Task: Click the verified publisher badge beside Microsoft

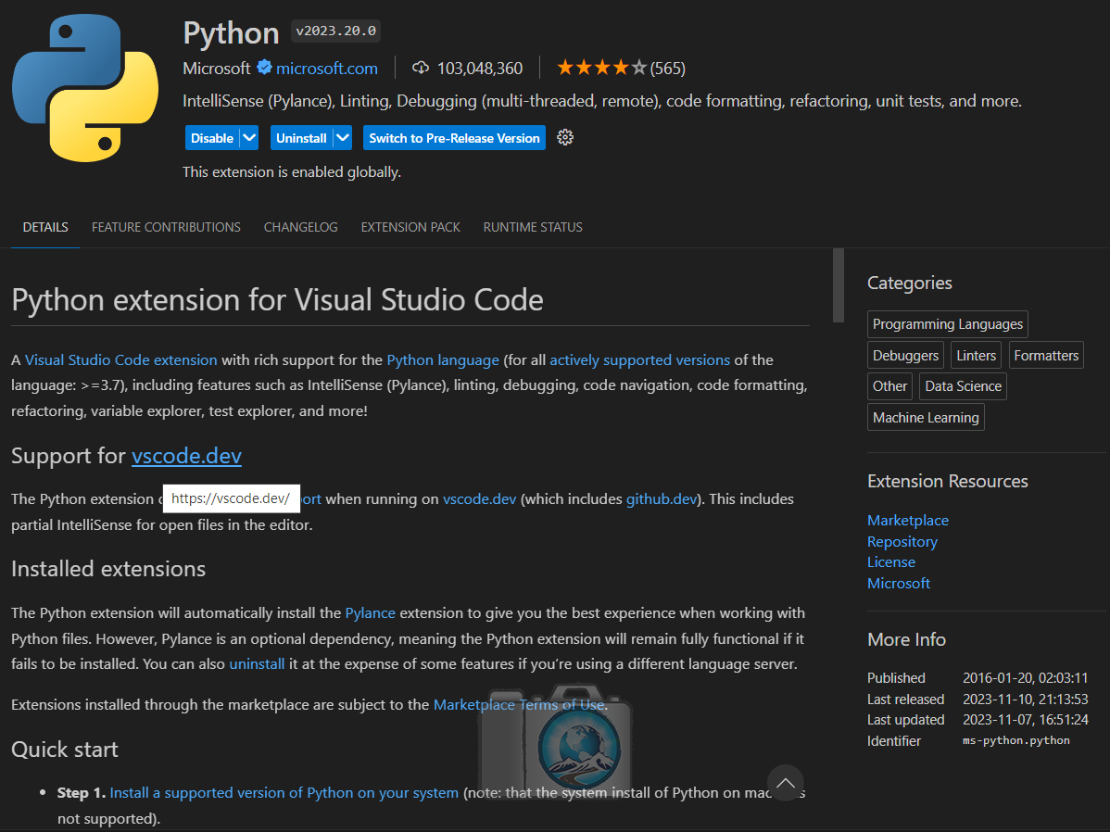Action: (262, 68)
